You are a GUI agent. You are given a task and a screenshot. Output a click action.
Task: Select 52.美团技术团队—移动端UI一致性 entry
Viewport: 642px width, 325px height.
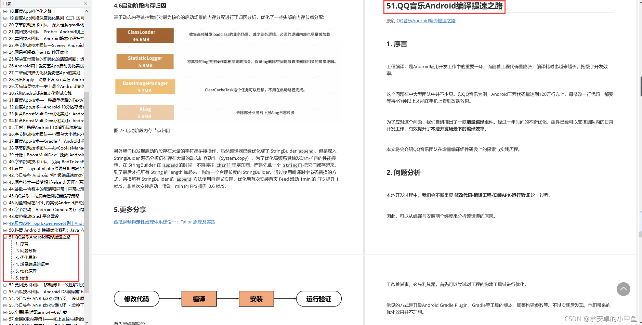(46, 285)
